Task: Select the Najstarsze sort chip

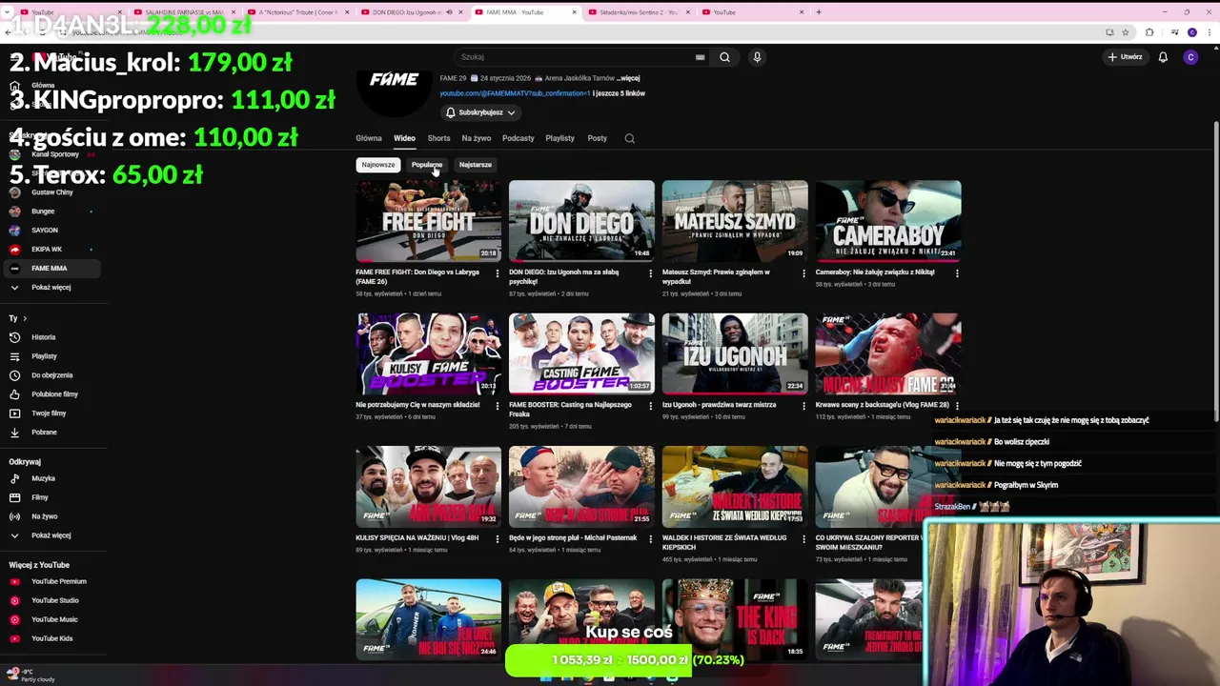Action: point(476,165)
